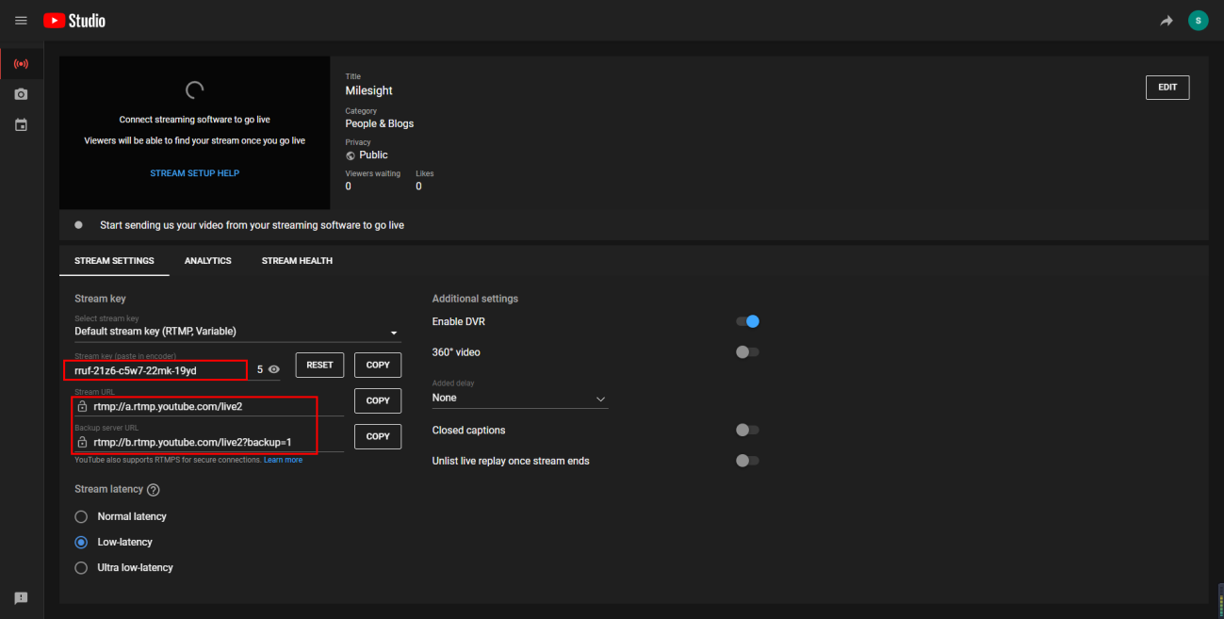Click "Connect streaming software to go live" text
The image size is (1224, 619).
click(x=195, y=120)
